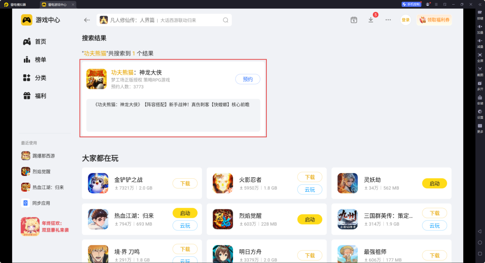Click the 功夫熊猫 game icon
485x263 pixels.
[96, 79]
